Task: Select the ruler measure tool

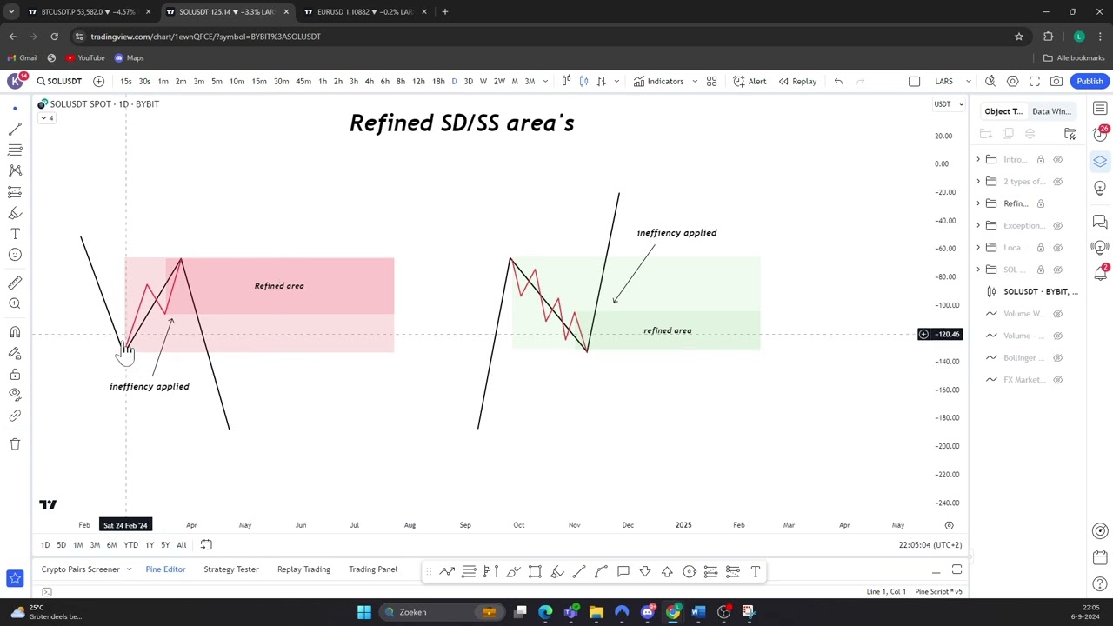Action: coord(15,283)
